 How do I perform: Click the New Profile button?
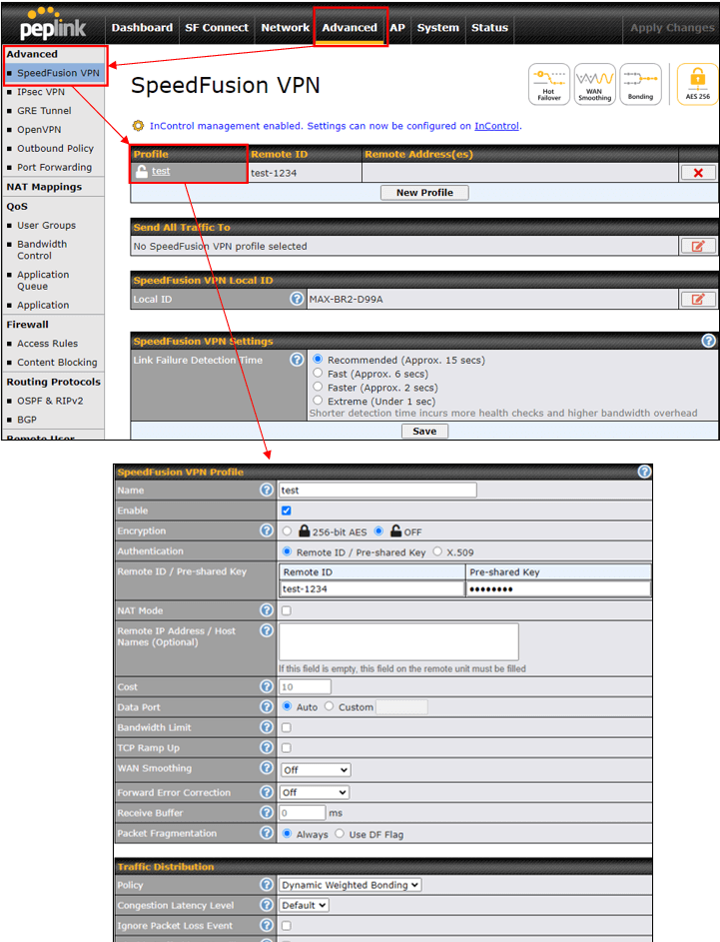pos(424,193)
